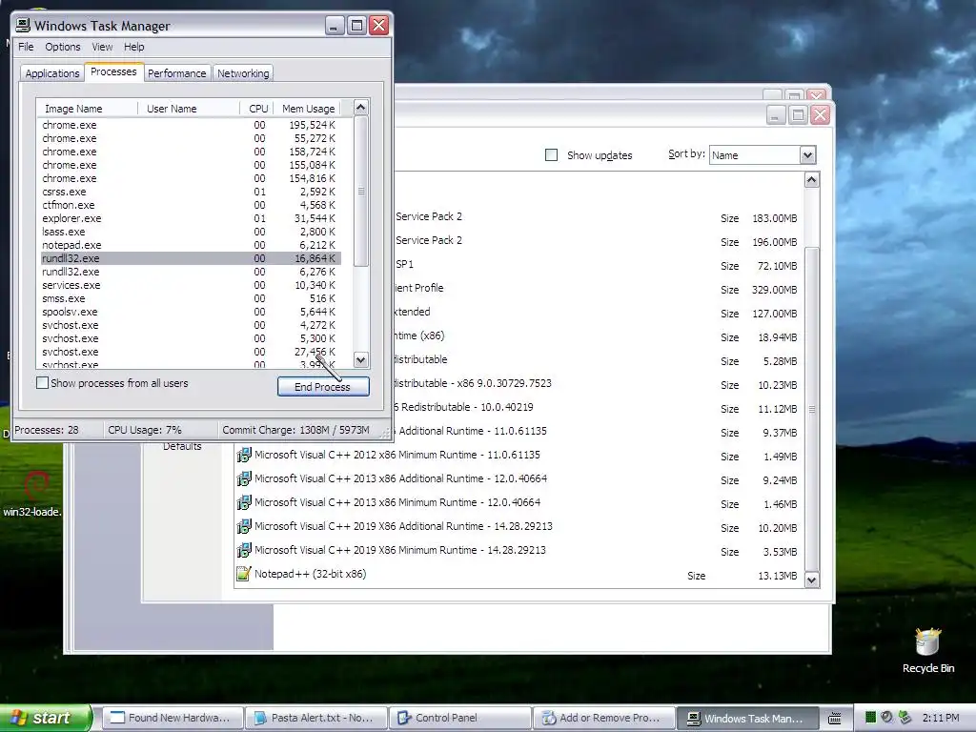Select rundll32.exe using 6,276 K
This screenshot has height=732, width=976.
point(191,272)
